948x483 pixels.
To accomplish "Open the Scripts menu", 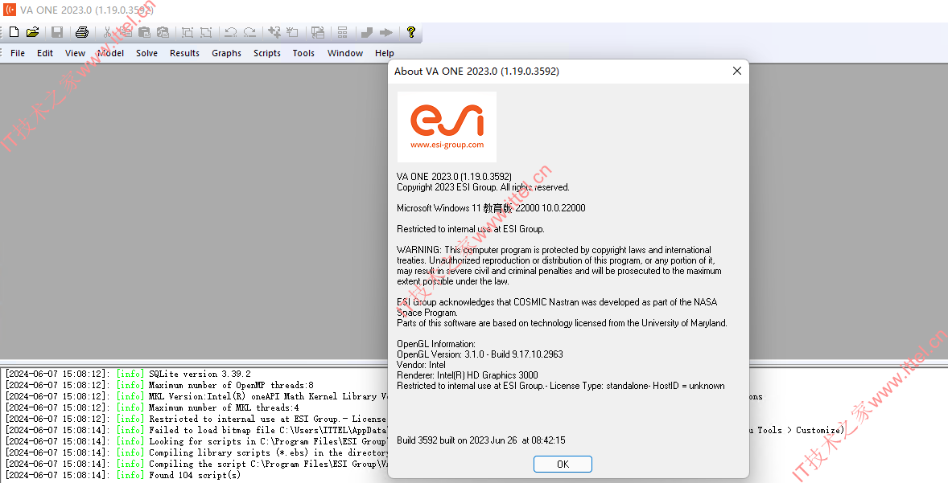I will [266, 53].
